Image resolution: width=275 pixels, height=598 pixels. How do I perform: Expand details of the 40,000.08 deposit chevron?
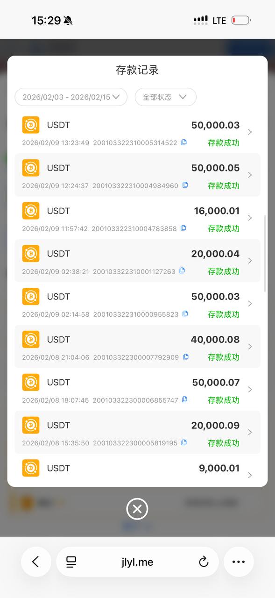click(x=250, y=346)
